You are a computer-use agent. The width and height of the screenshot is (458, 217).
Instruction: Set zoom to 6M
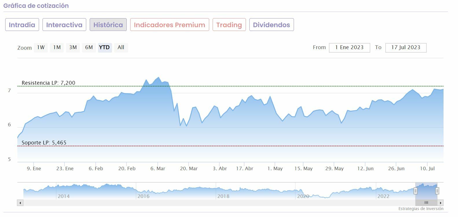pos(89,47)
